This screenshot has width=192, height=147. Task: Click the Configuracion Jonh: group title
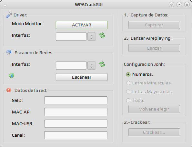coord(144,64)
